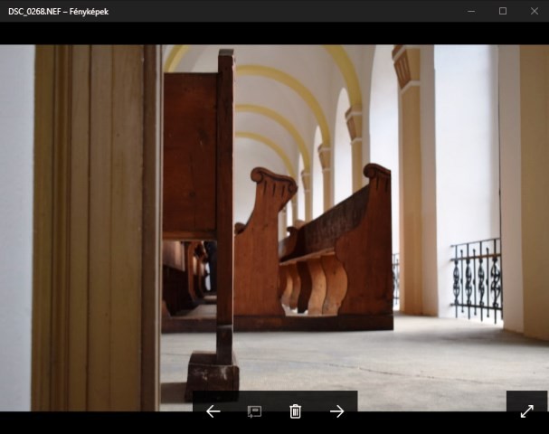
Task: Click the black bar above the photo
Action: (271, 33)
